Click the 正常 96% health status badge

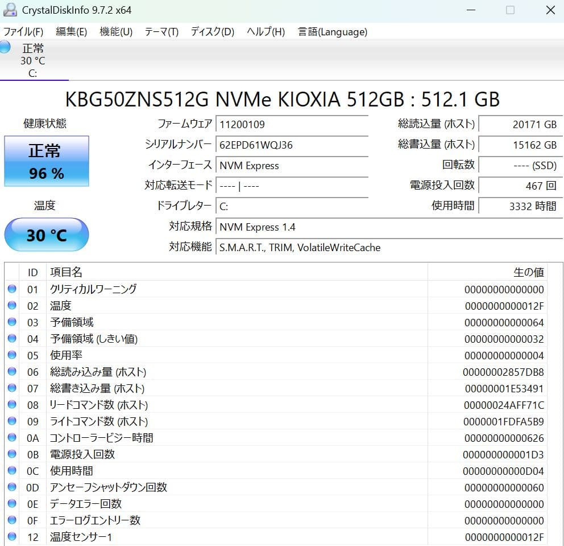(46, 161)
